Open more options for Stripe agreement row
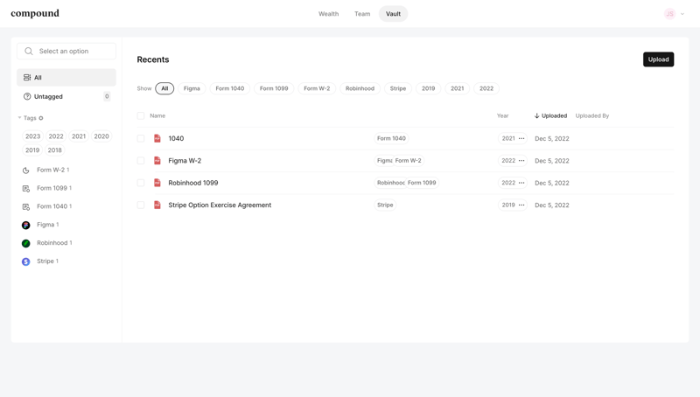The height and width of the screenshot is (397, 700). tap(521, 205)
